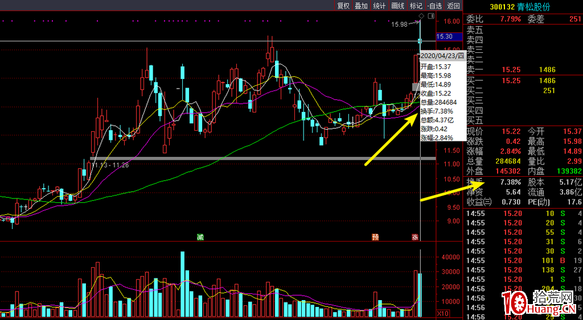Select the 买一 price 15.25
This screenshot has height=320, width=583.
click(x=511, y=81)
